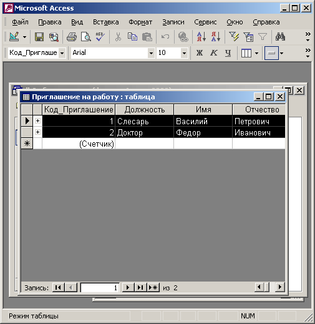Click the Федор cell
The image size is (315, 324).
pos(203,132)
